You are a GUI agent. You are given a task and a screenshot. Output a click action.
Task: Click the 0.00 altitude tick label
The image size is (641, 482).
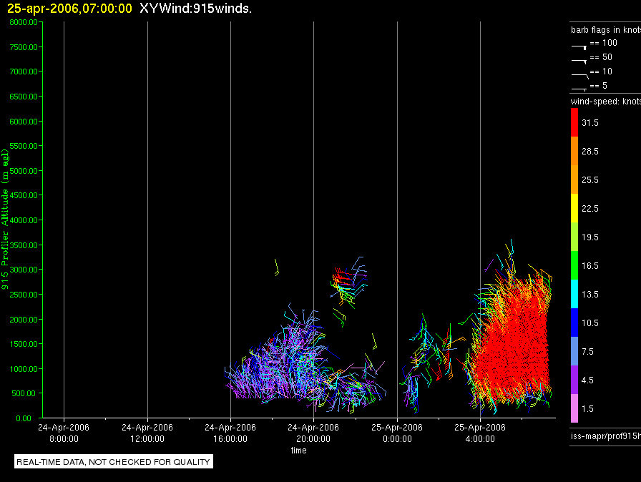24,418
